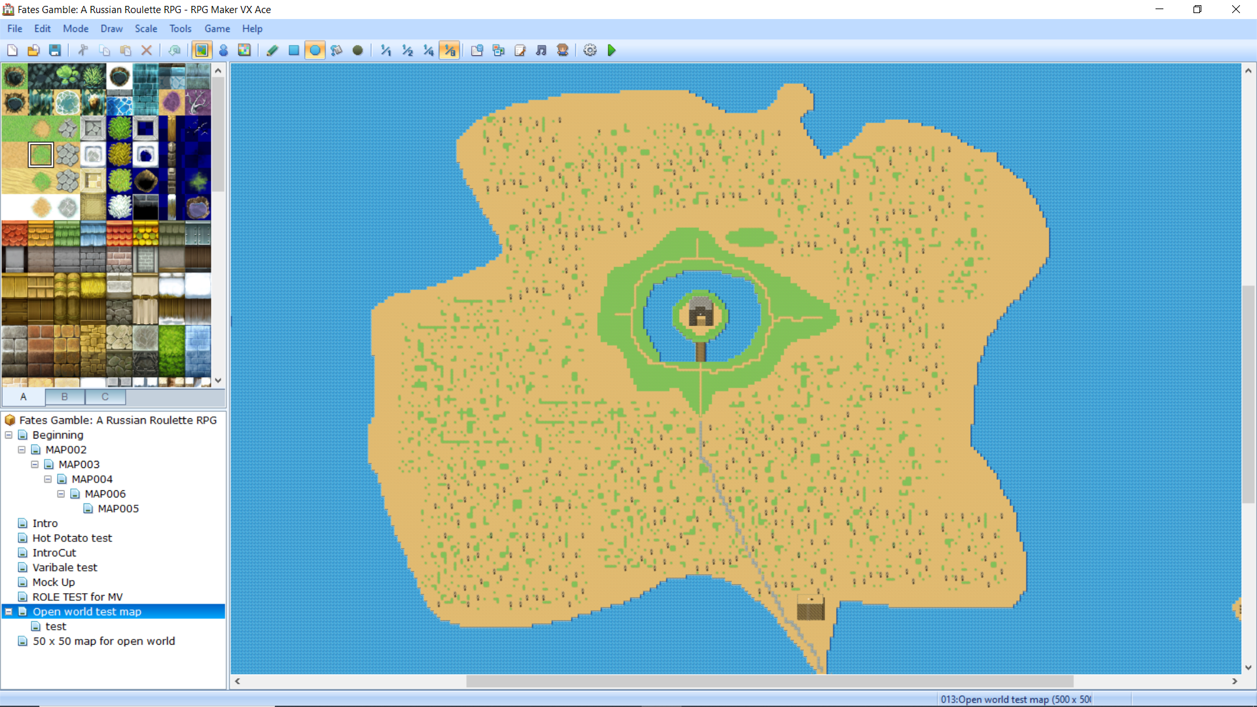This screenshot has width=1257, height=707.
Task: Save project with floppy disk icon
Action: tap(55, 50)
